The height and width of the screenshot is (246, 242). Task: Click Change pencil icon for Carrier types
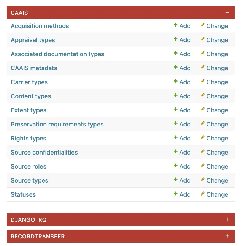[x=202, y=81]
